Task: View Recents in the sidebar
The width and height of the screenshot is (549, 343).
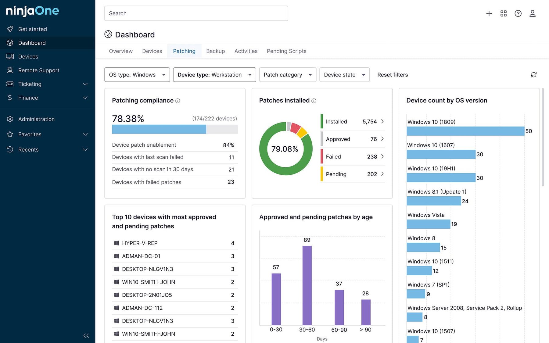Action: coord(28,149)
